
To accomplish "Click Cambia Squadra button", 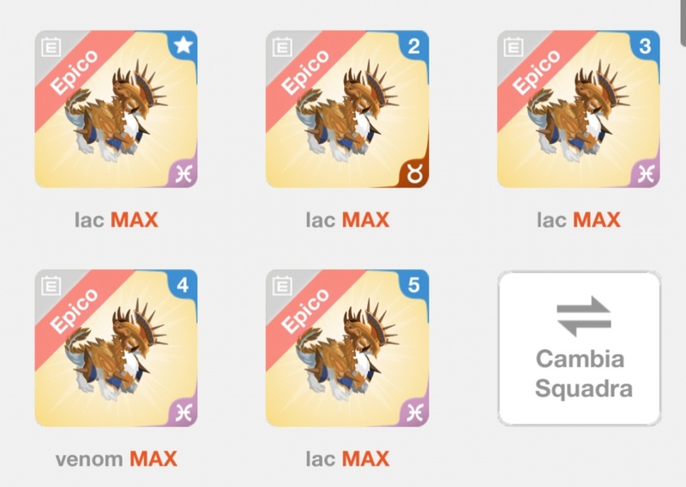I will pyautogui.click(x=580, y=348).
